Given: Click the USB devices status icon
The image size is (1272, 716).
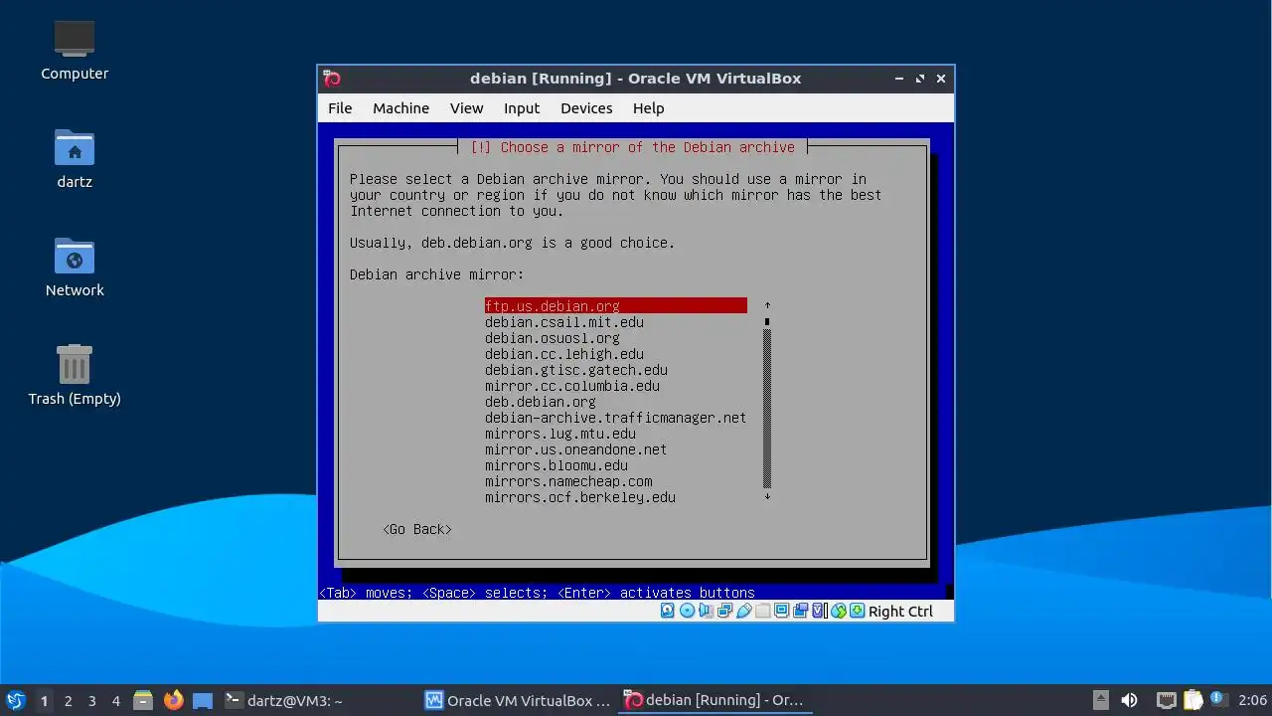Looking at the screenshot, I should (x=743, y=611).
